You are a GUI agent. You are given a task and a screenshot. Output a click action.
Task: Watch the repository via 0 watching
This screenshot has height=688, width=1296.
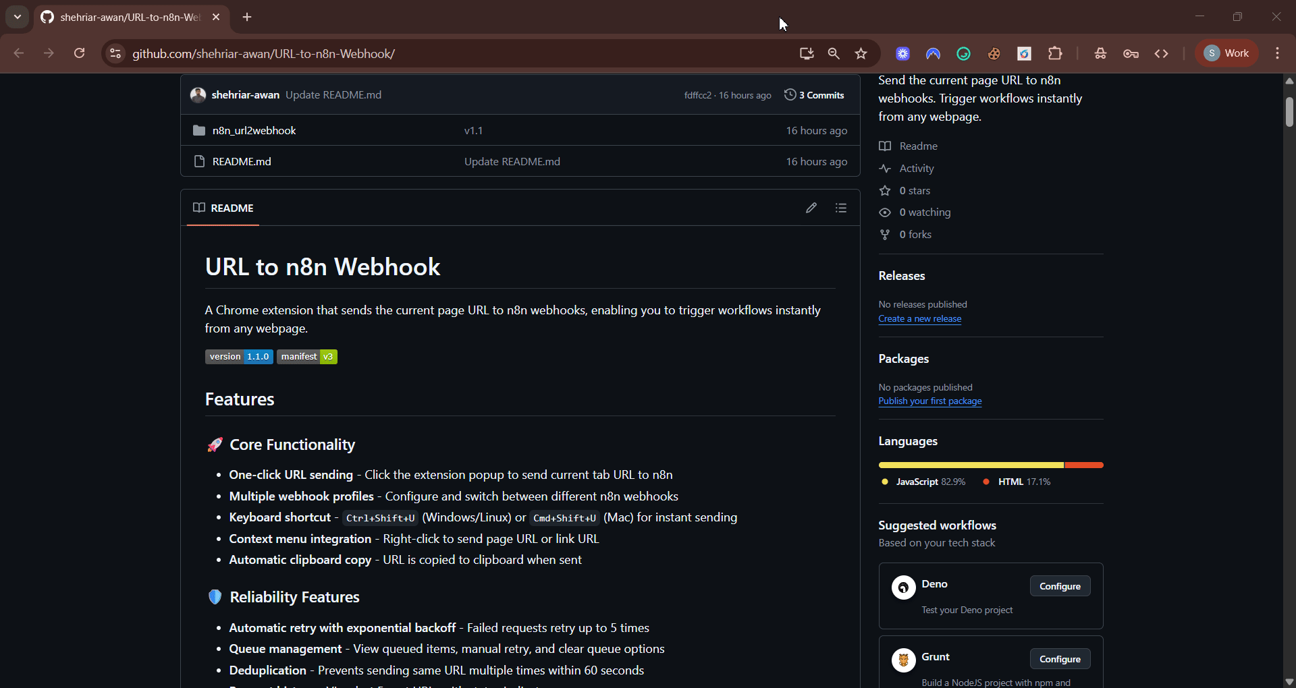click(x=925, y=212)
